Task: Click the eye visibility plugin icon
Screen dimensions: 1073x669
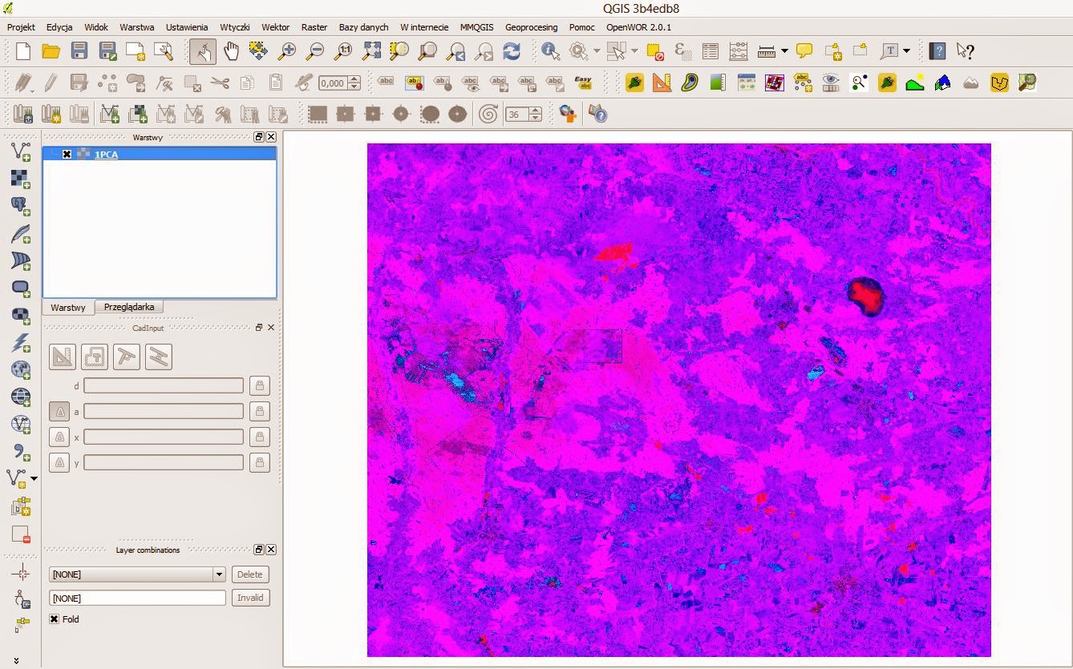Action: (x=830, y=83)
